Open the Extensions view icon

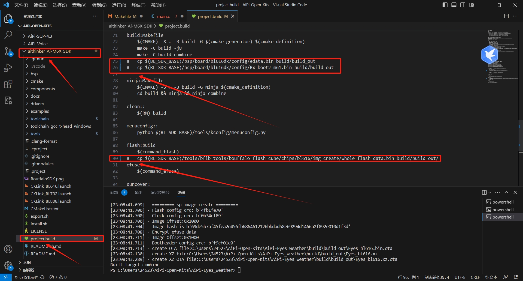(x=8, y=84)
